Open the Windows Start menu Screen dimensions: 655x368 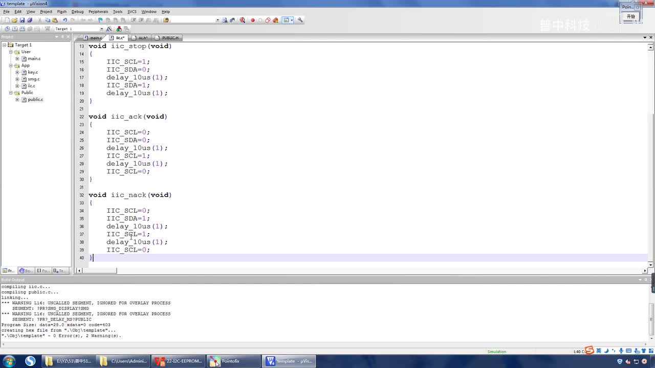[9, 361]
